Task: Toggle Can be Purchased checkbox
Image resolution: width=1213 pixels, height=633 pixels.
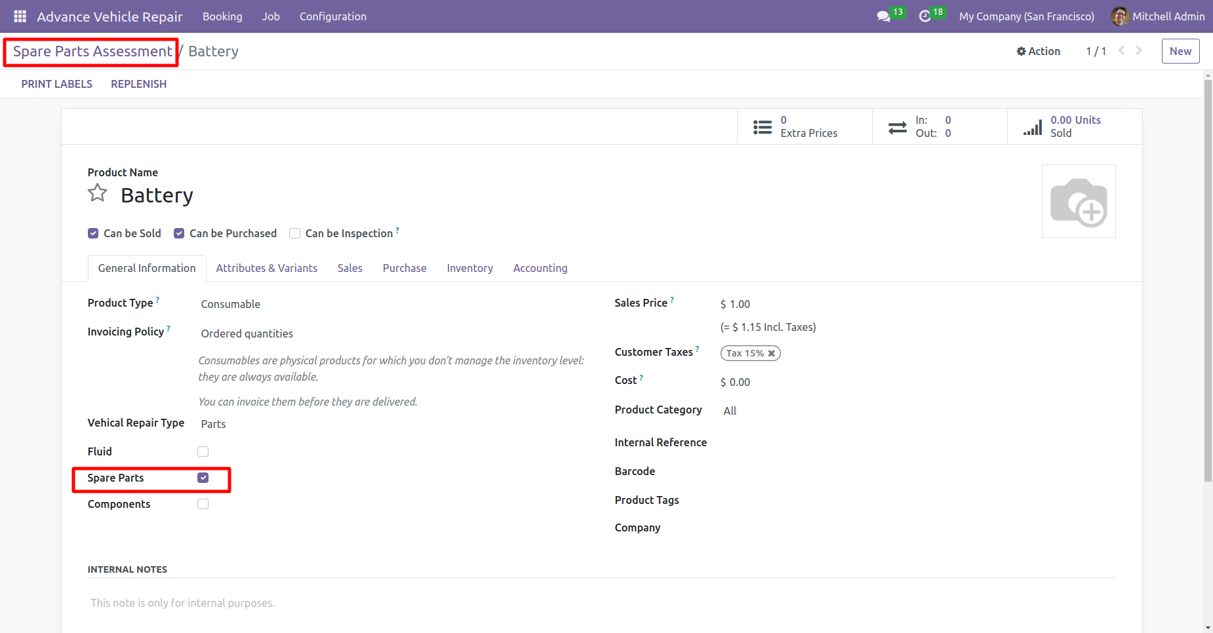Action: tap(179, 233)
